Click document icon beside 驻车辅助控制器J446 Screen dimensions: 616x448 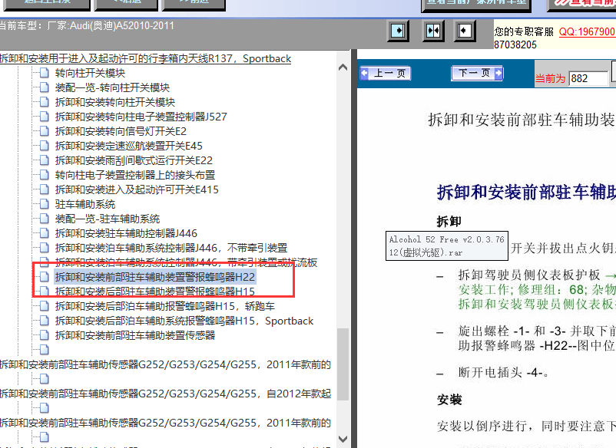(45, 233)
